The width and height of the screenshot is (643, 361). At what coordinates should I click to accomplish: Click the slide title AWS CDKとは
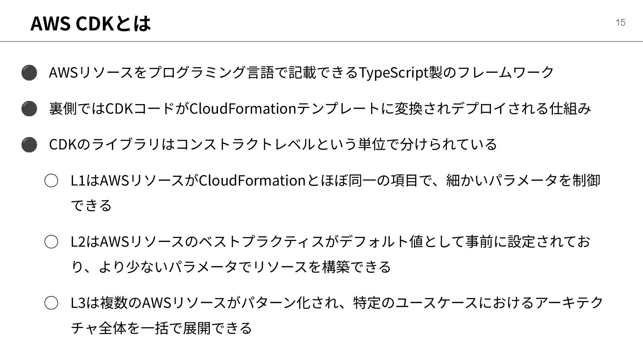click(90, 23)
